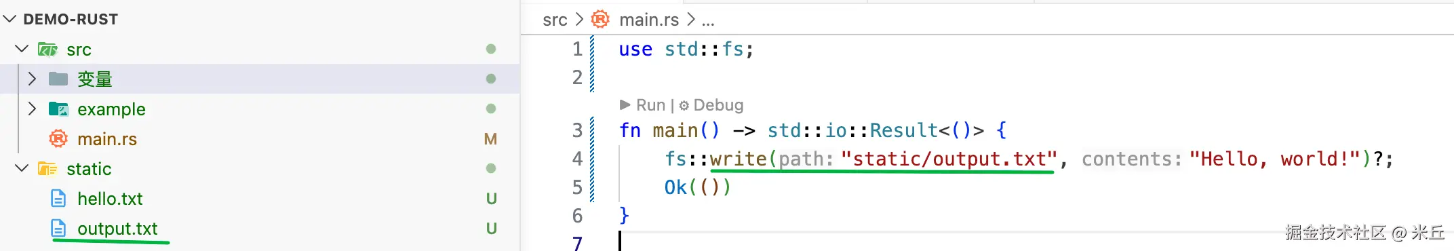This screenshot has width=1454, height=251.
Task: Click the src breadcrumb segment
Action: click(555, 20)
